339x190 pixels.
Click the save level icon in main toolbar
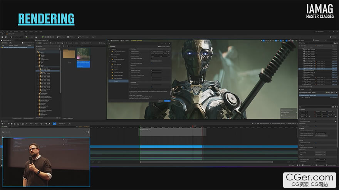[2, 37]
